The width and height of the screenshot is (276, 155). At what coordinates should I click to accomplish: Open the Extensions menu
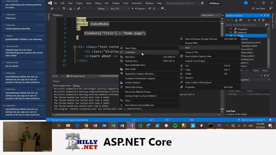(x=137, y=3)
